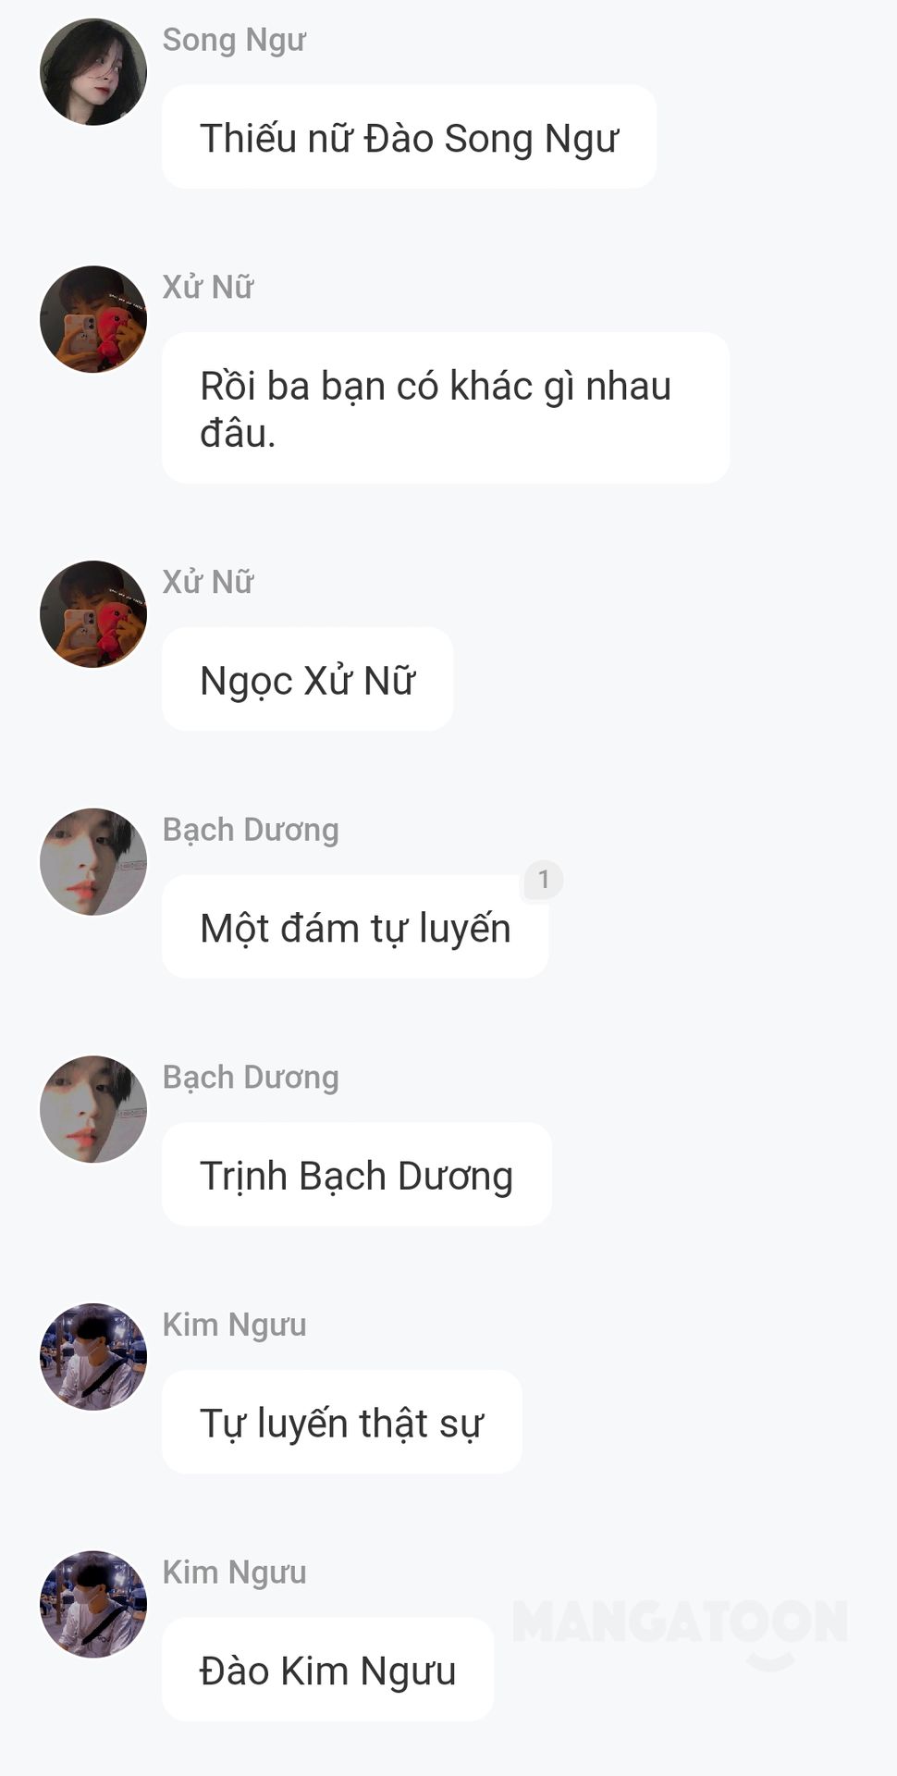Tap Xử Nữ's avatar beside 'Rồi ba bạn' message
Image resolution: width=897 pixels, height=1776 pixels.
93,319
